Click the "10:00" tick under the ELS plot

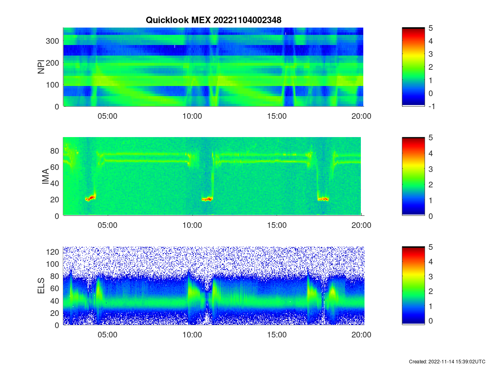pyautogui.click(x=192, y=335)
